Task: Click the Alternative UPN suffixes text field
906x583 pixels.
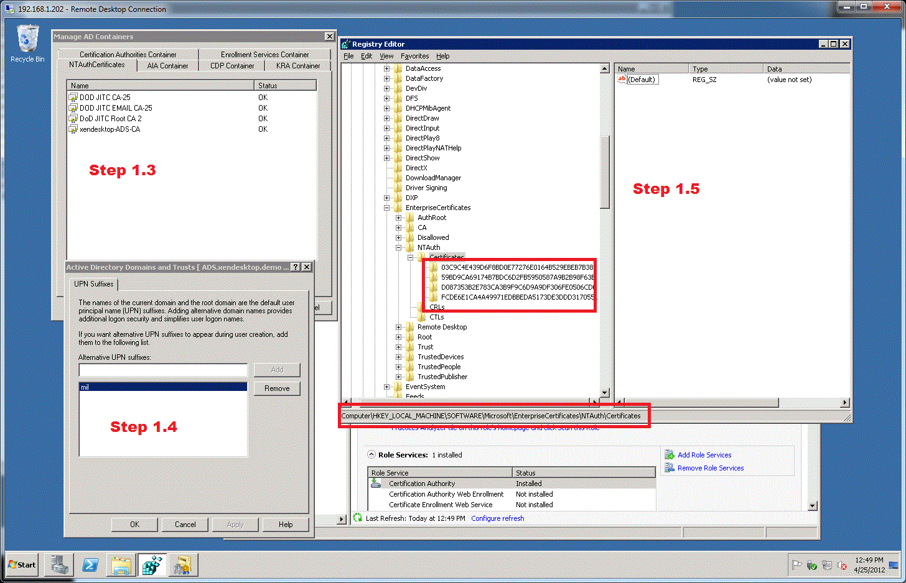Action: pyautogui.click(x=163, y=370)
